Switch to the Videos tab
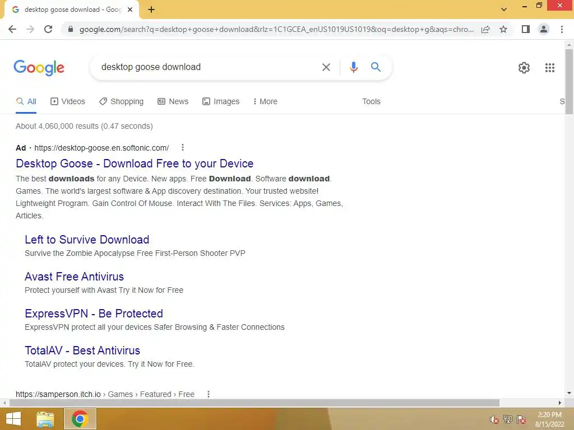The image size is (574, 430). tap(68, 102)
